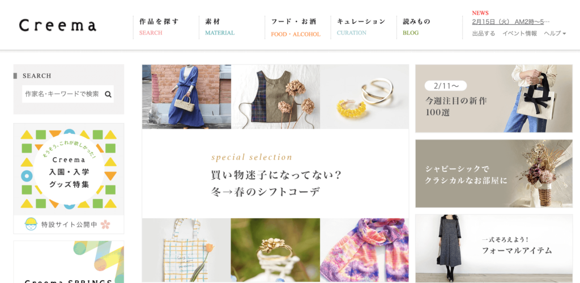The image size is (580, 283).
Task: Click the pink tie-dye scarf photo
Action: 364,250
